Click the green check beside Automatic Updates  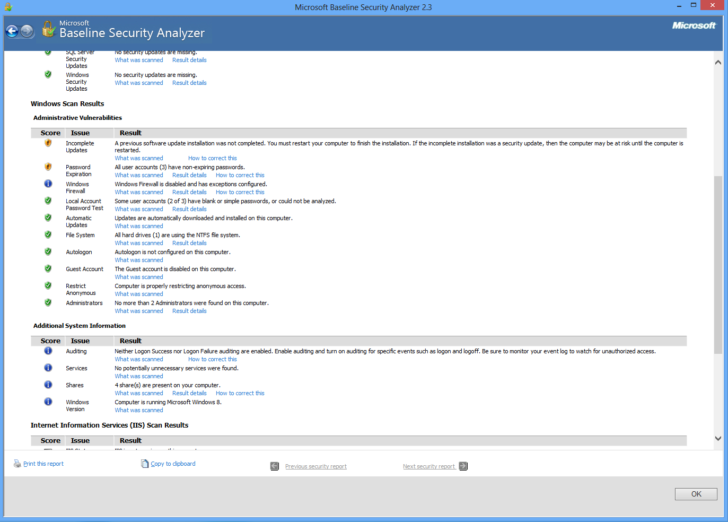[48, 217]
